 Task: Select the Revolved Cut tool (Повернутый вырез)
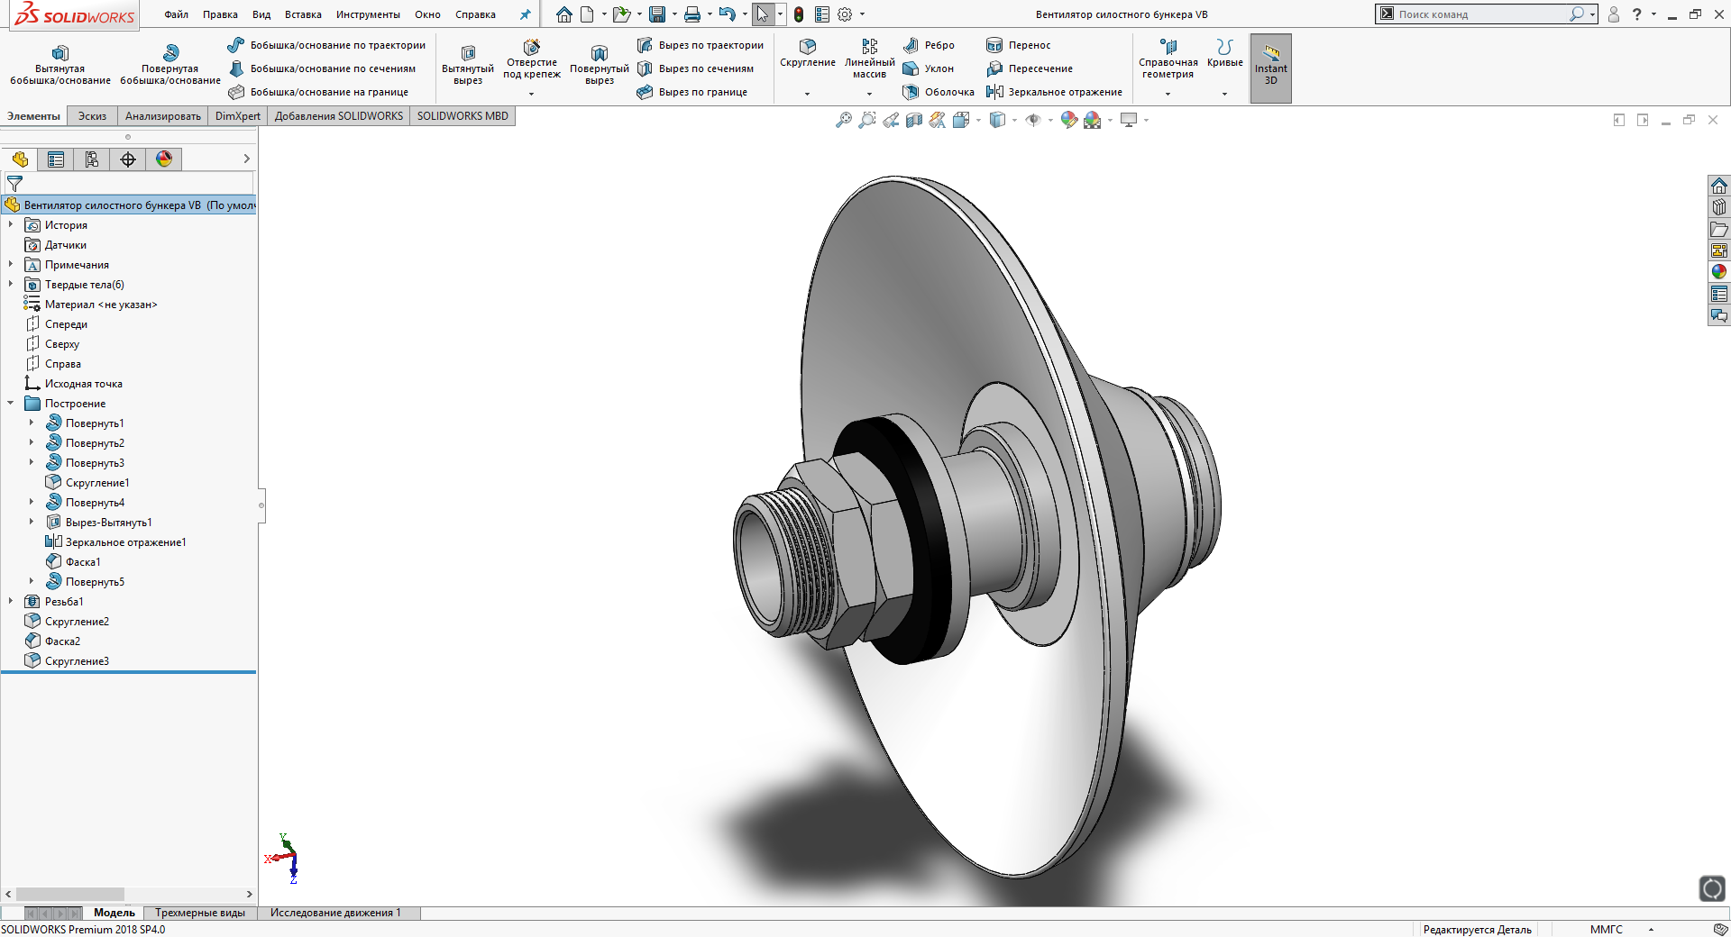coord(599,55)
